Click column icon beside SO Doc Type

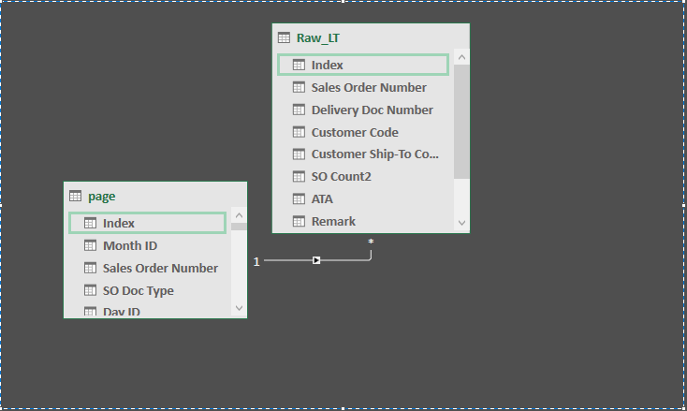pyautogui.click(x=90, y=290)
